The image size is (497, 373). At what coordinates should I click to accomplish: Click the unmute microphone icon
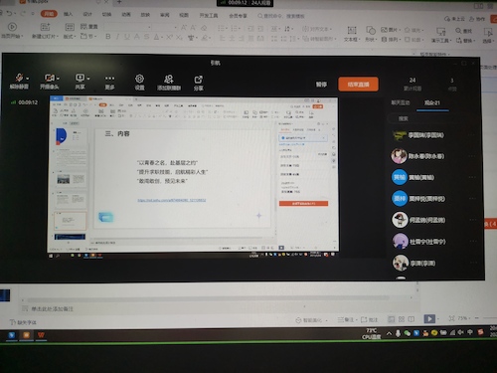[x=19, y=78]
